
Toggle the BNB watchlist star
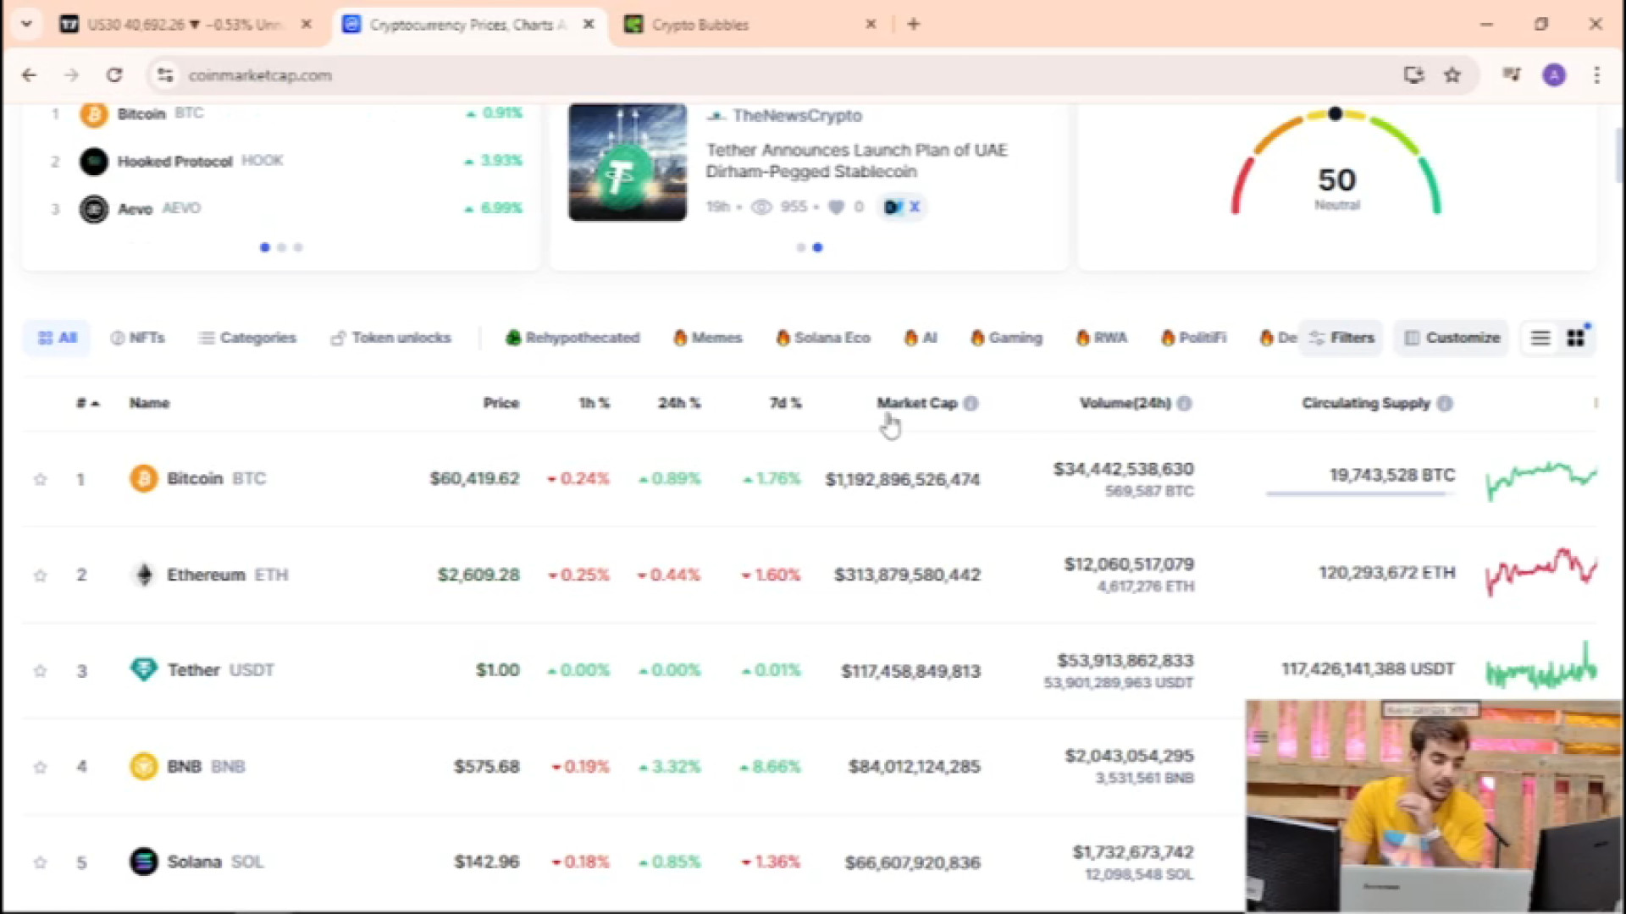(40, 768)
